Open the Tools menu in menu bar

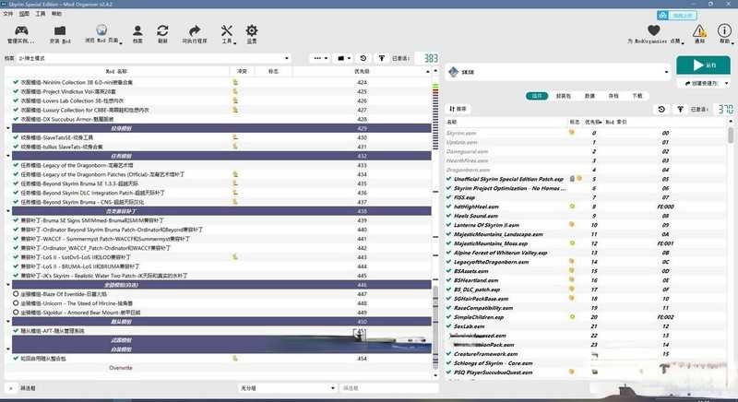tap(41, 15)
